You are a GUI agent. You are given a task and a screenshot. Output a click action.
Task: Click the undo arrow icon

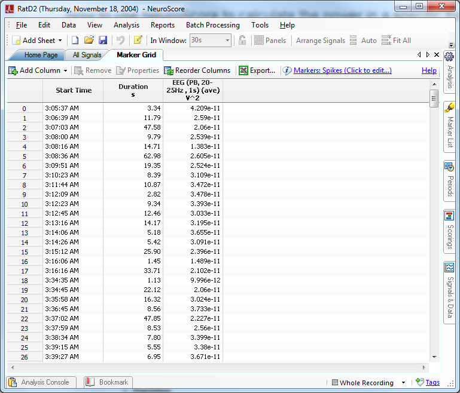(x=121, y=40)
